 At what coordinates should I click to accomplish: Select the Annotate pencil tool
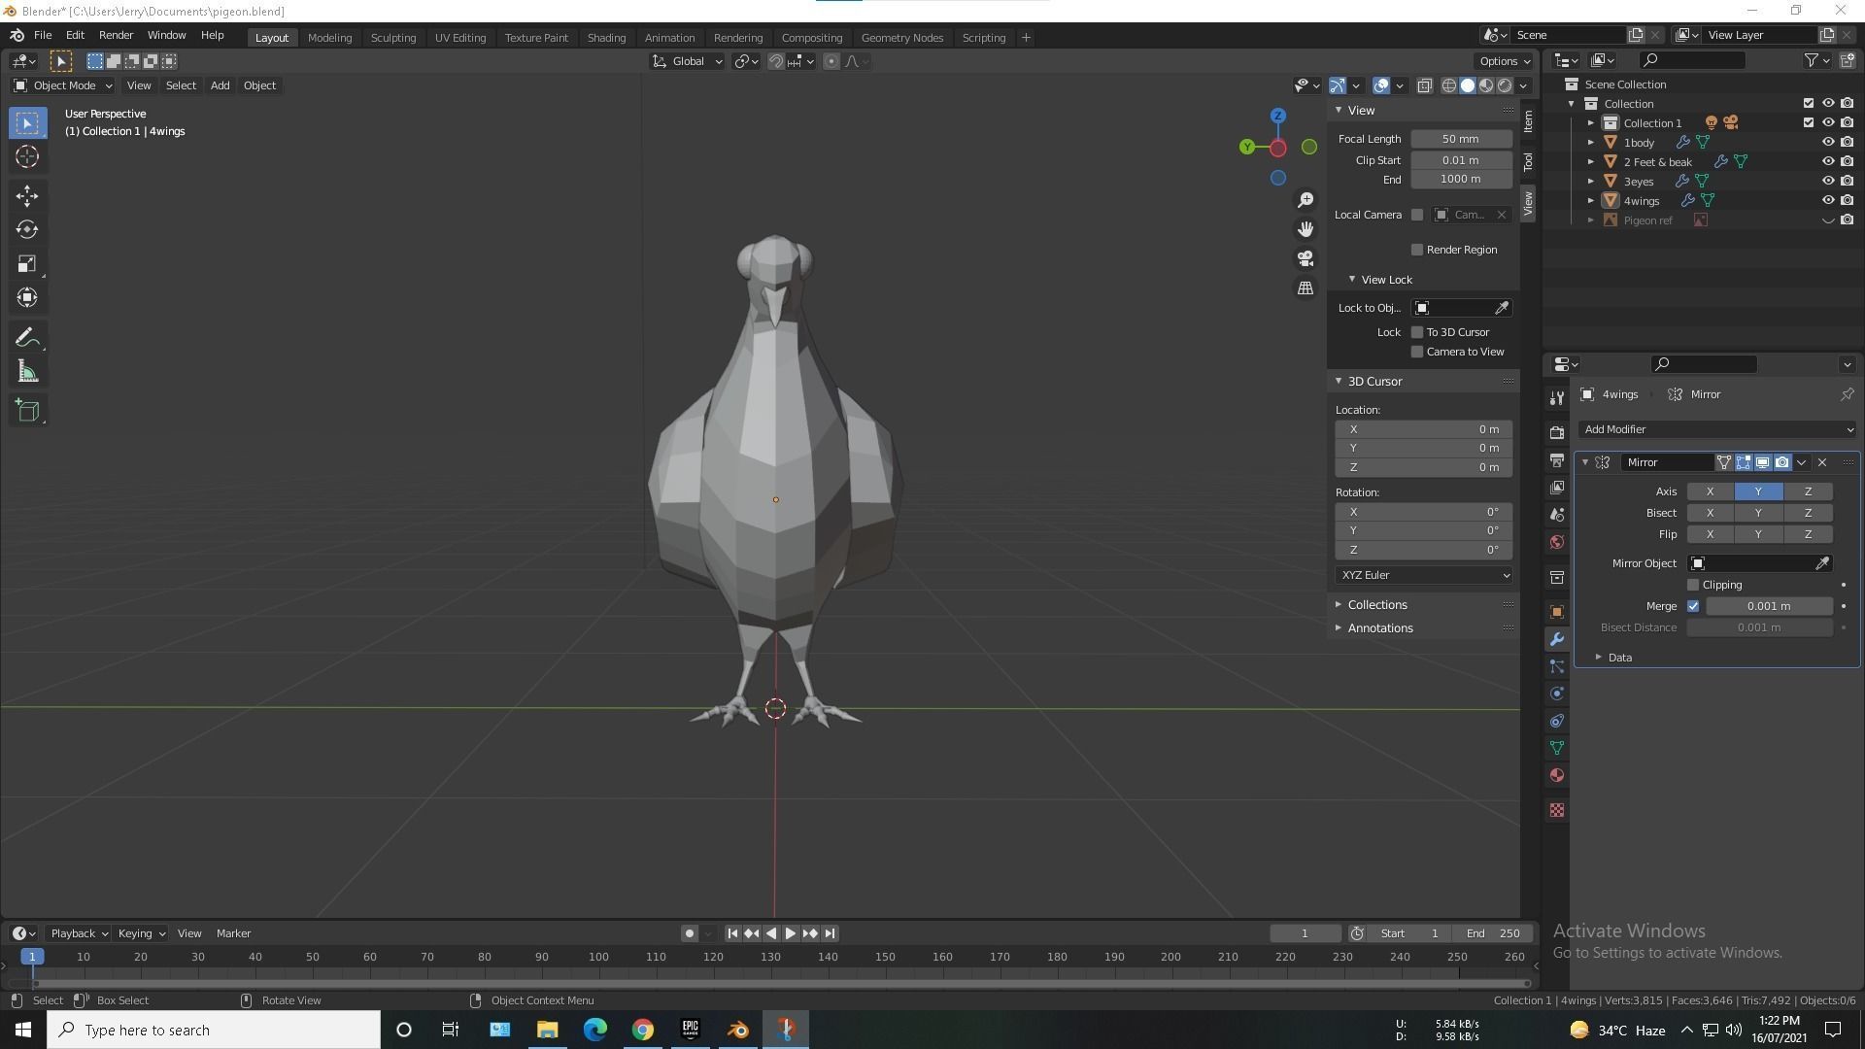point(27,338)
